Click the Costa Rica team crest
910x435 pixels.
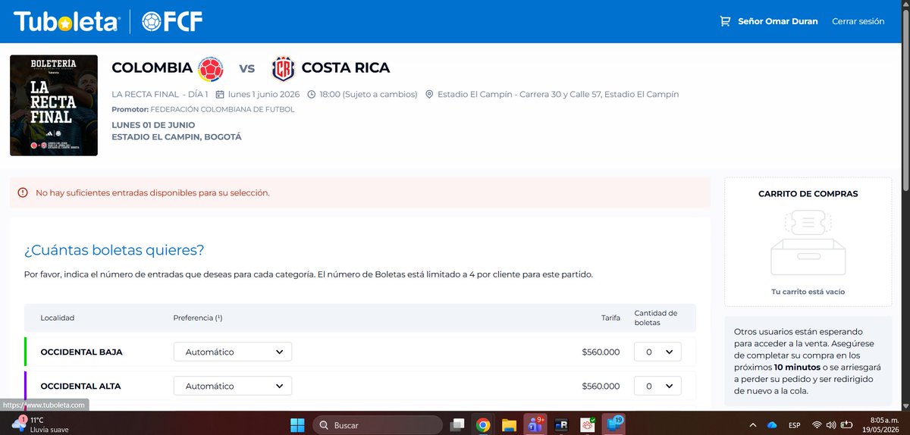[x=283, y=68]
